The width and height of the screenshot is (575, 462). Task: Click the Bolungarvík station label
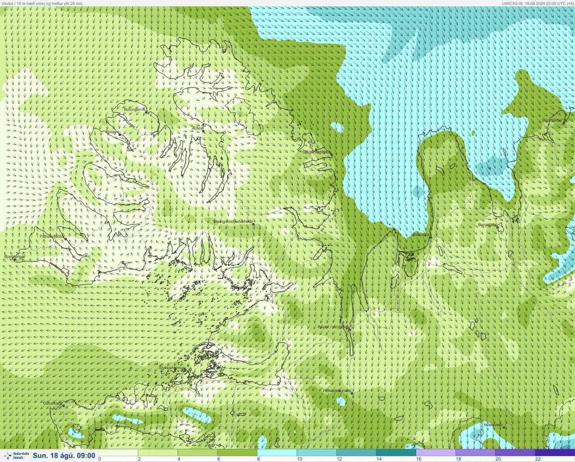[135, 109]
